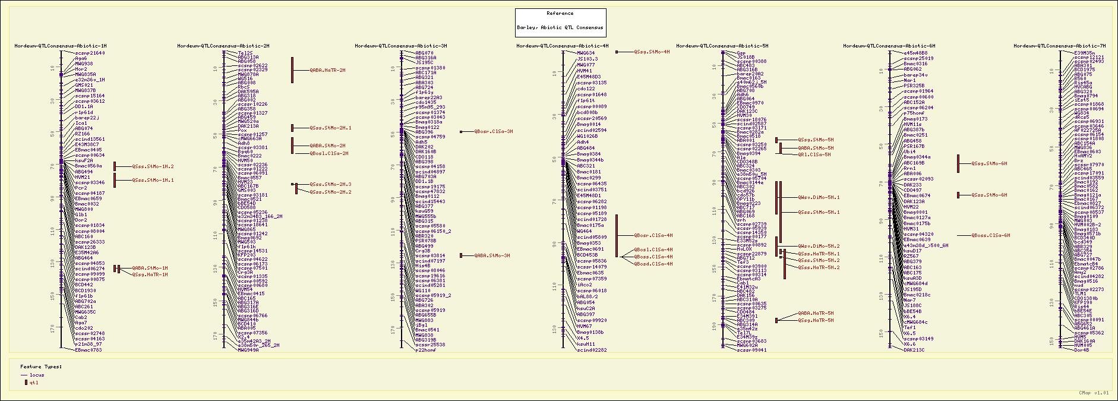Click the QRl.ClSa-5H QTL label
The height and width of the screenshot is (401, 1118).
814,154
